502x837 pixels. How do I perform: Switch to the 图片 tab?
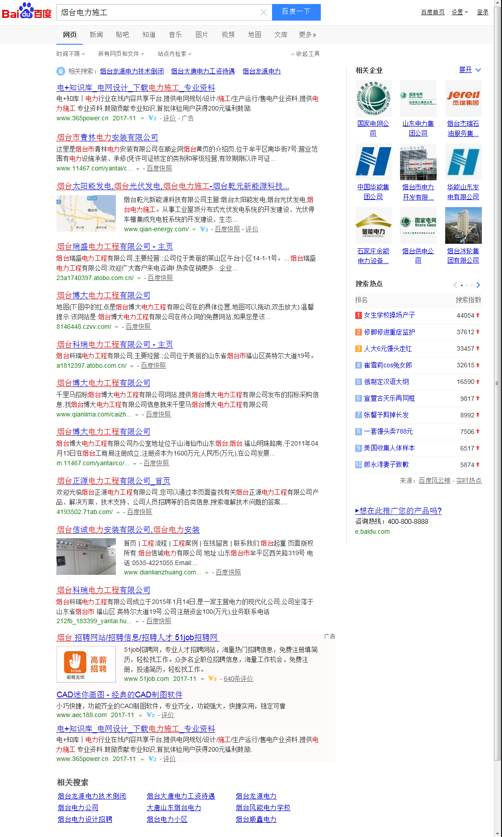(x=201, y=35)
